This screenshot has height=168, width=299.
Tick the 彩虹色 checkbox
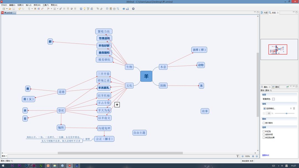(264, 131)
